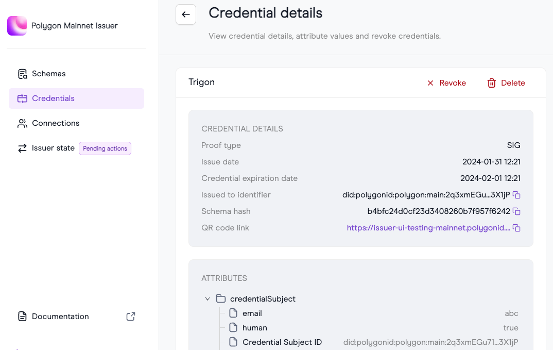The image size is (553, 350).
Task: Select the Credential Subject ID row label
Action: coord(282,343)
